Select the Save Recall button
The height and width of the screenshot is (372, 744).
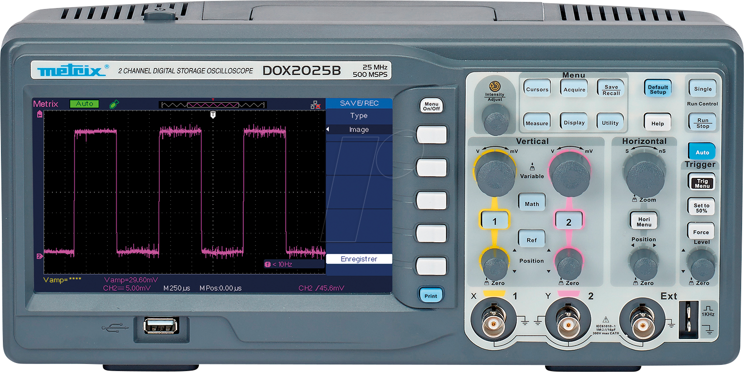[x=611, y=88]
